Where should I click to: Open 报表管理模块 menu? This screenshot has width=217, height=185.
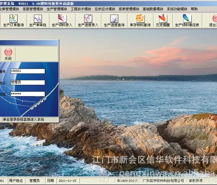[x=129, y=9]
